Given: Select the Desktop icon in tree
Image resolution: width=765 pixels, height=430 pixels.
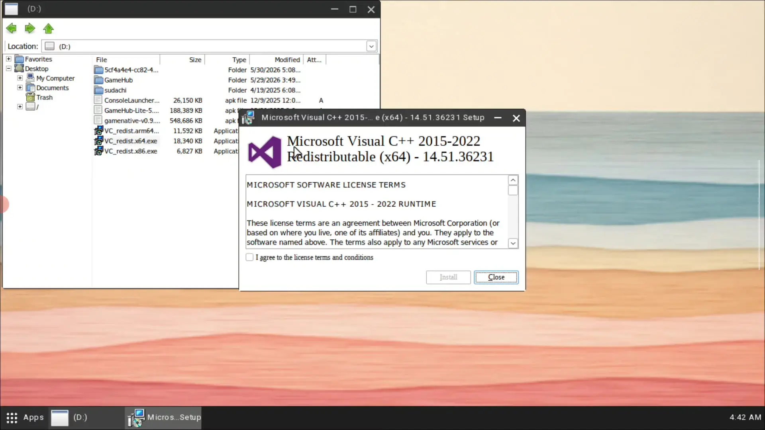Looking at the screenshot, I should tap(19, 68).
